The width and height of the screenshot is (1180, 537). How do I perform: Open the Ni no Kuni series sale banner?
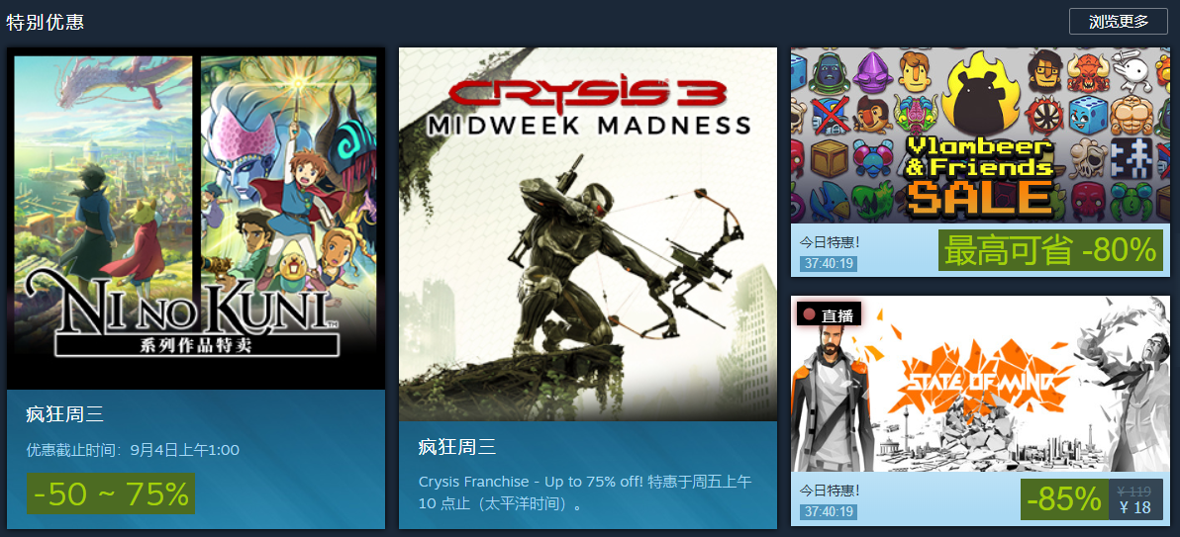(196, 219)
